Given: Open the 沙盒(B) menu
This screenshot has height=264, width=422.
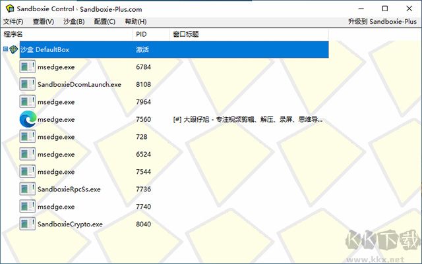Looking at the screenshot, I should tap(74, 22).
